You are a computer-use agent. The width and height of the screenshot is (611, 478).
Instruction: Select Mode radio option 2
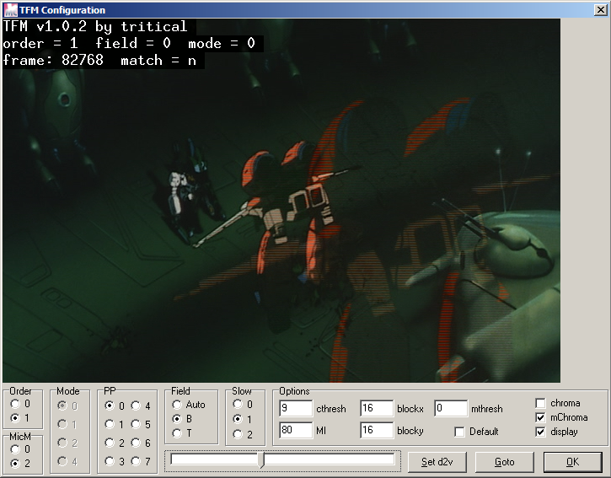point(62,443)
